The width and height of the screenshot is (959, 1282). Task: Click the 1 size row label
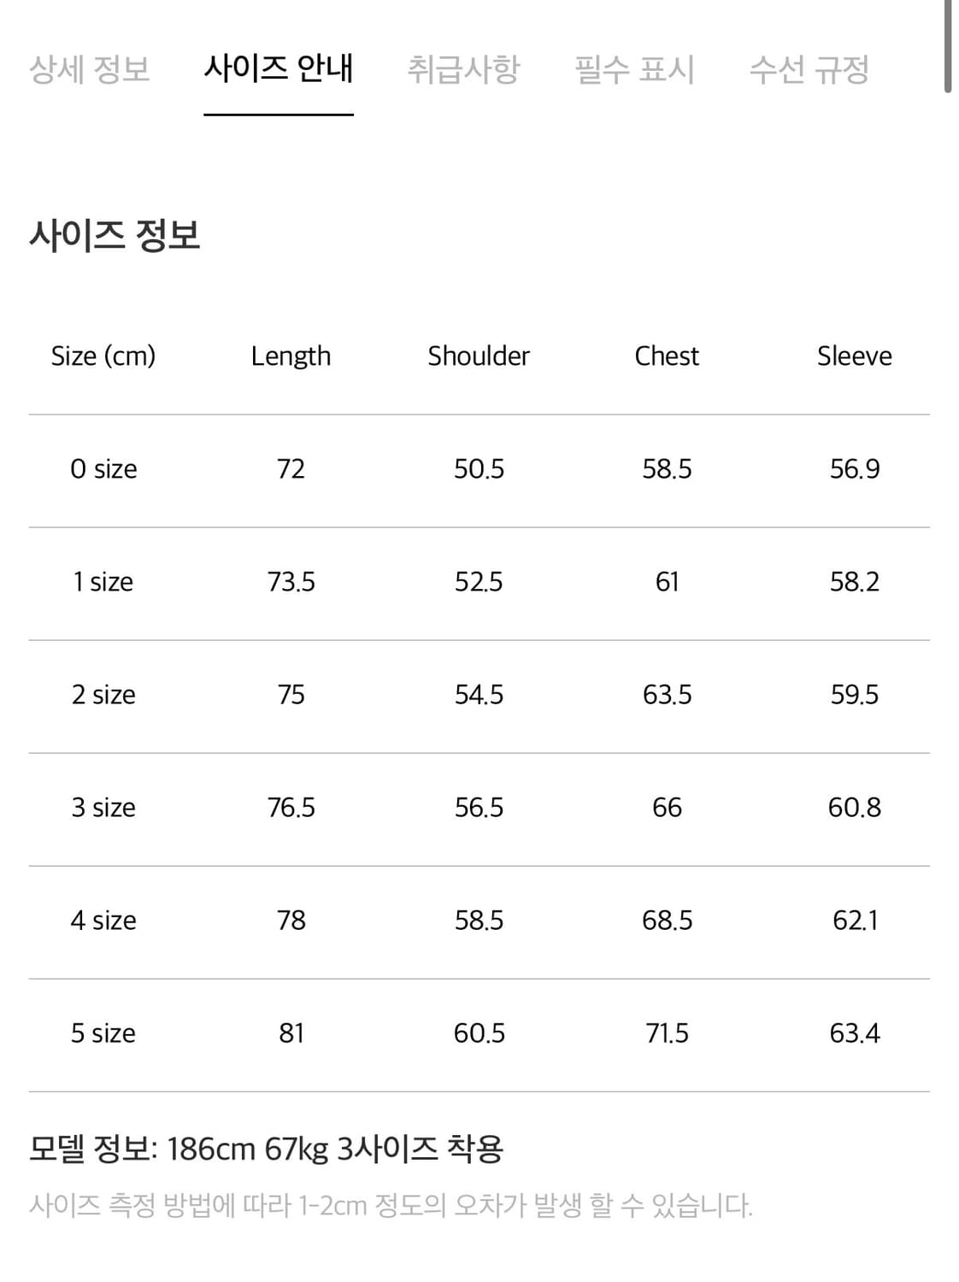[x=103, y=582]
